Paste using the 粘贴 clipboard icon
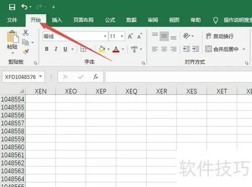This screenshot has height=187, width=252. pyautogui.click(x=12, y=37)
